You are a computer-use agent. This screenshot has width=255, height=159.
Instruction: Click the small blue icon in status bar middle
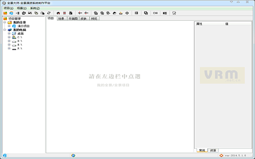coord(73,156)
